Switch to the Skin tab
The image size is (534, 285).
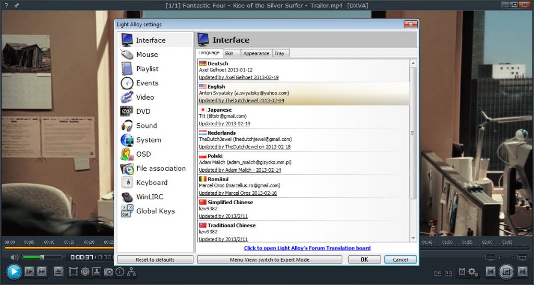tap(232, 53)
